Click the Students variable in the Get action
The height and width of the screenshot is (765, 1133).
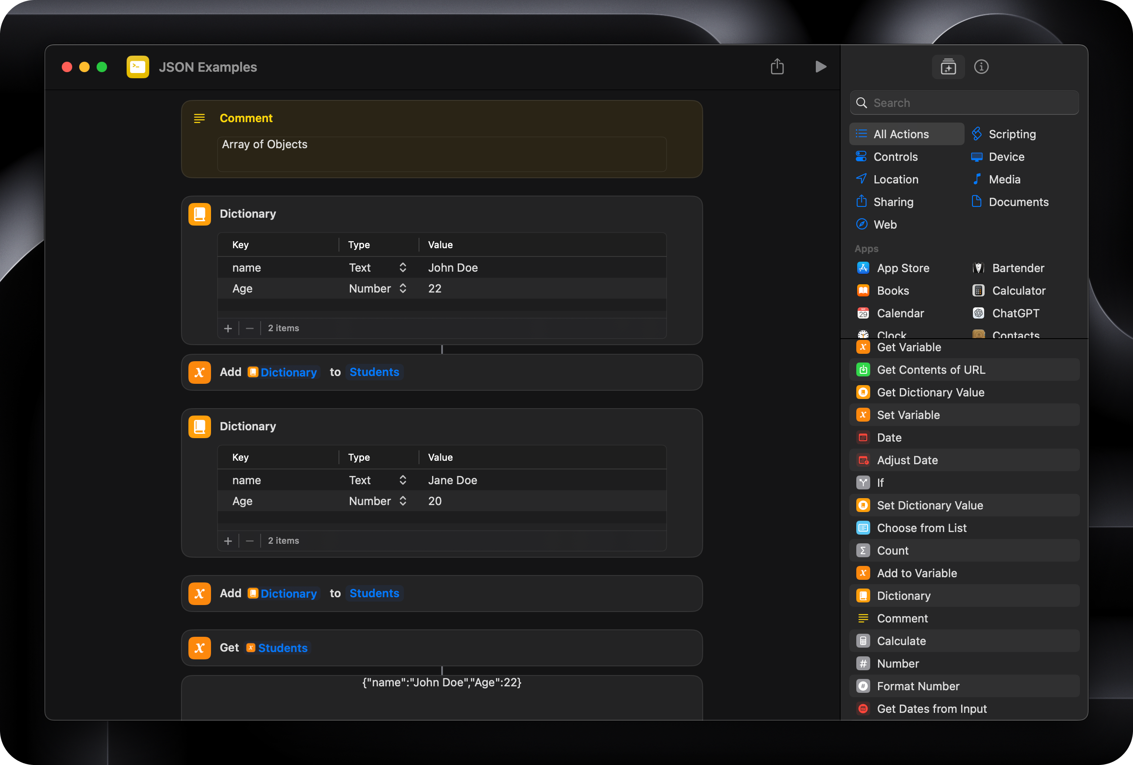point(282,648)
